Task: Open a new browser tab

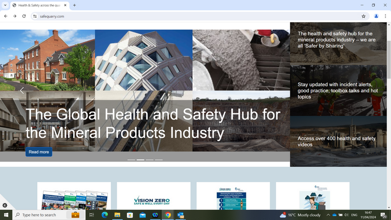Action: tap(74, 5)
